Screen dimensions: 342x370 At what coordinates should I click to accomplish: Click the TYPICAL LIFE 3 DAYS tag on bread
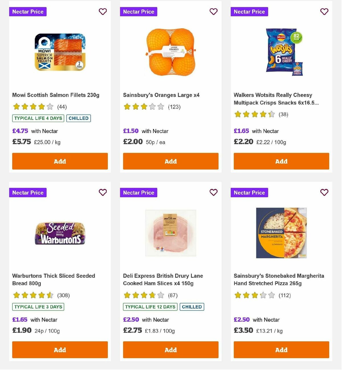click(x=38, y=307)
